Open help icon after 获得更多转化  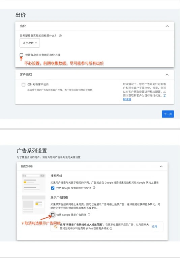pos(111,229)
